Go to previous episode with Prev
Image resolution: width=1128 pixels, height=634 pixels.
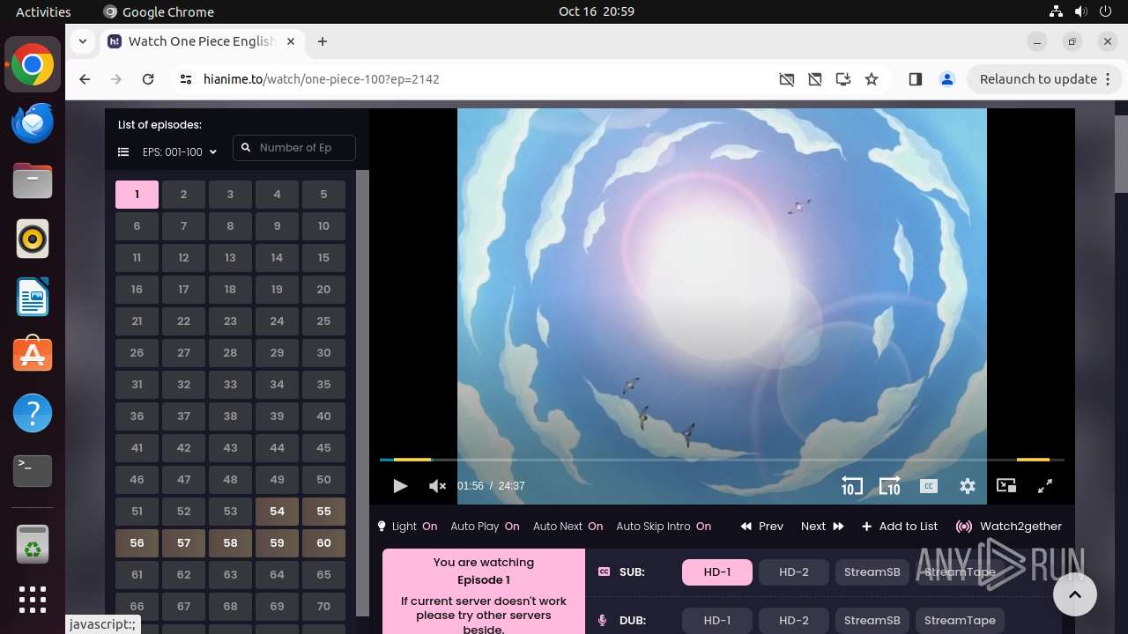click(761, 527)
